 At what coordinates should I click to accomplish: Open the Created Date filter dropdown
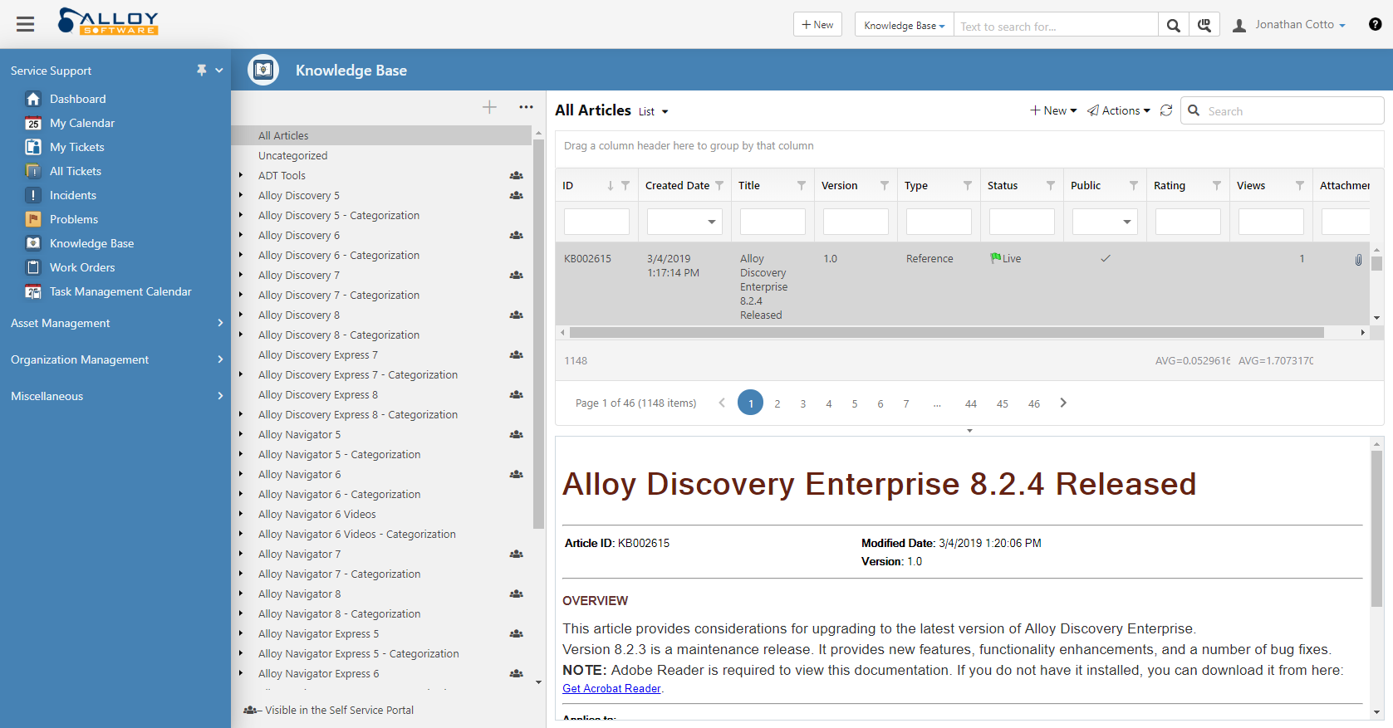(712, 222)
